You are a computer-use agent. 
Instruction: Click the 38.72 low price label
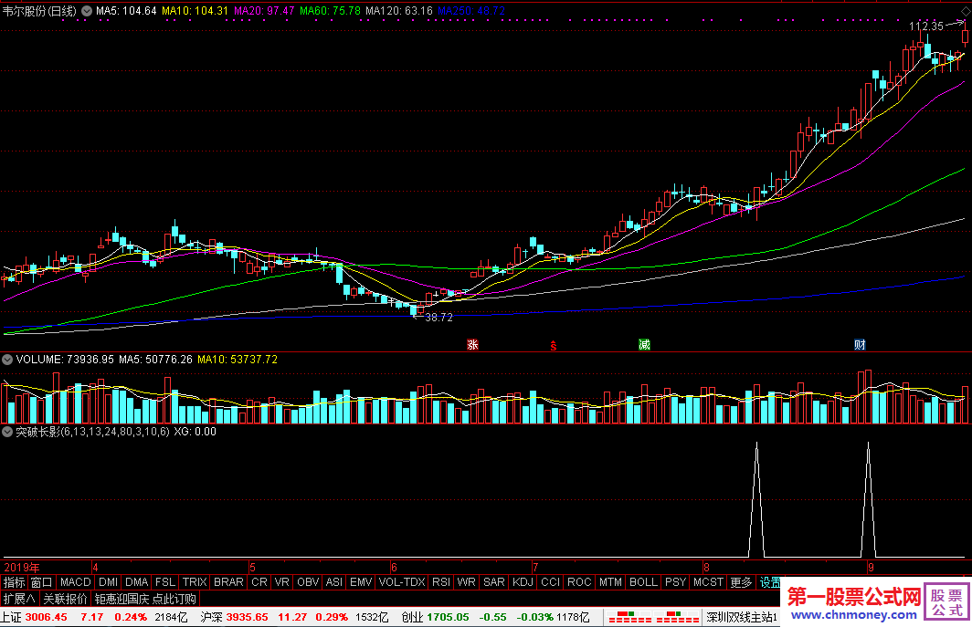[x=438, y=318]
